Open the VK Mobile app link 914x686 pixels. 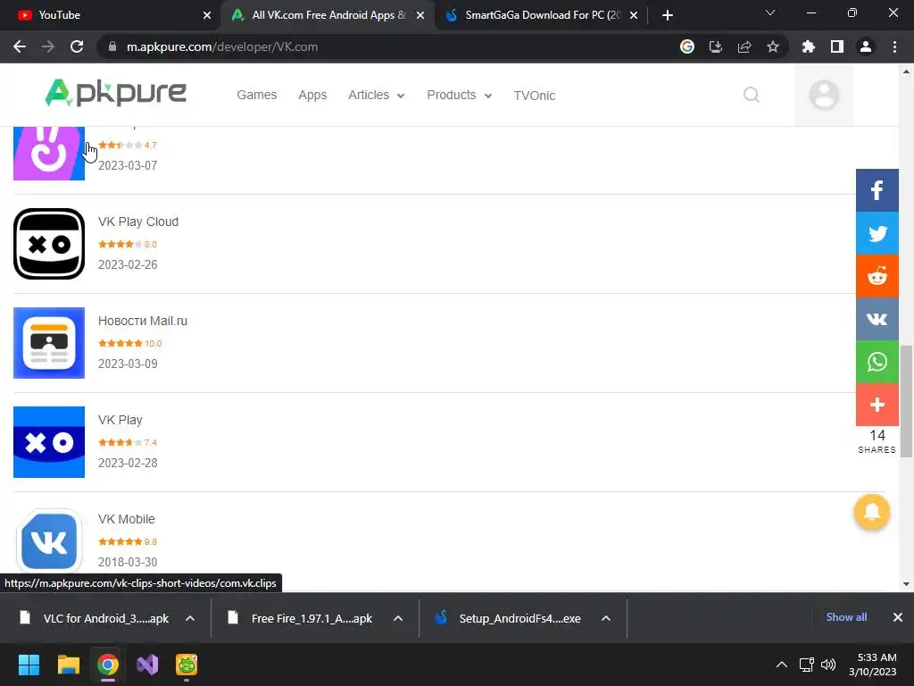coord(127,519)
